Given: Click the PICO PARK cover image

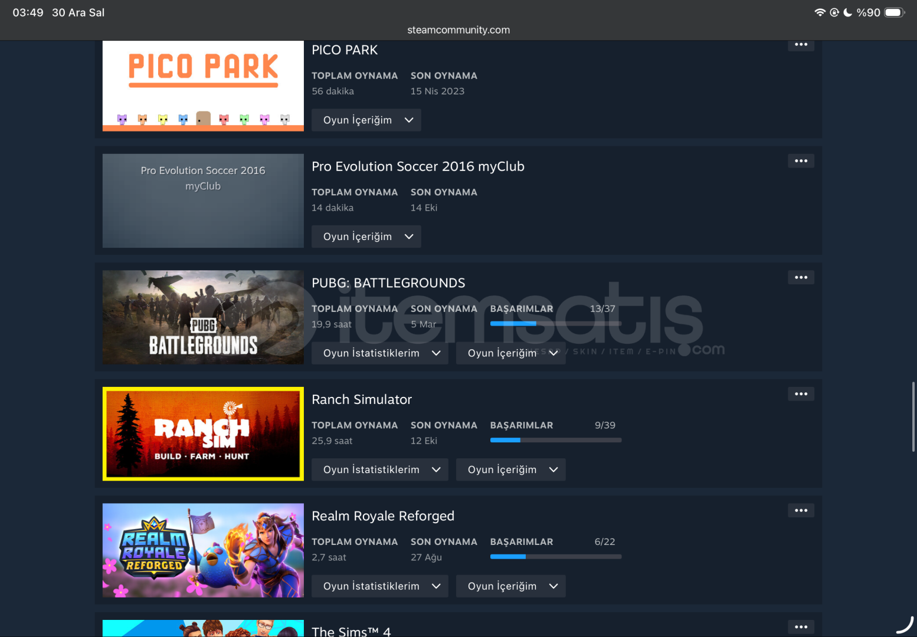Looking at the screenshot, I should pyautogui.click(x=203, y=86).
